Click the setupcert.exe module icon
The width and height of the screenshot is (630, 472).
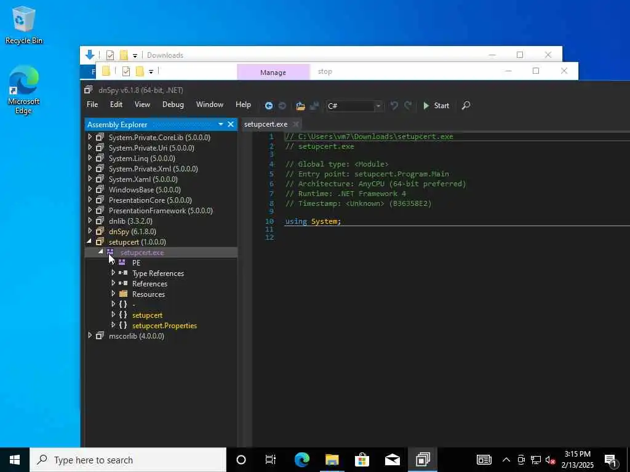click(110, 252)
